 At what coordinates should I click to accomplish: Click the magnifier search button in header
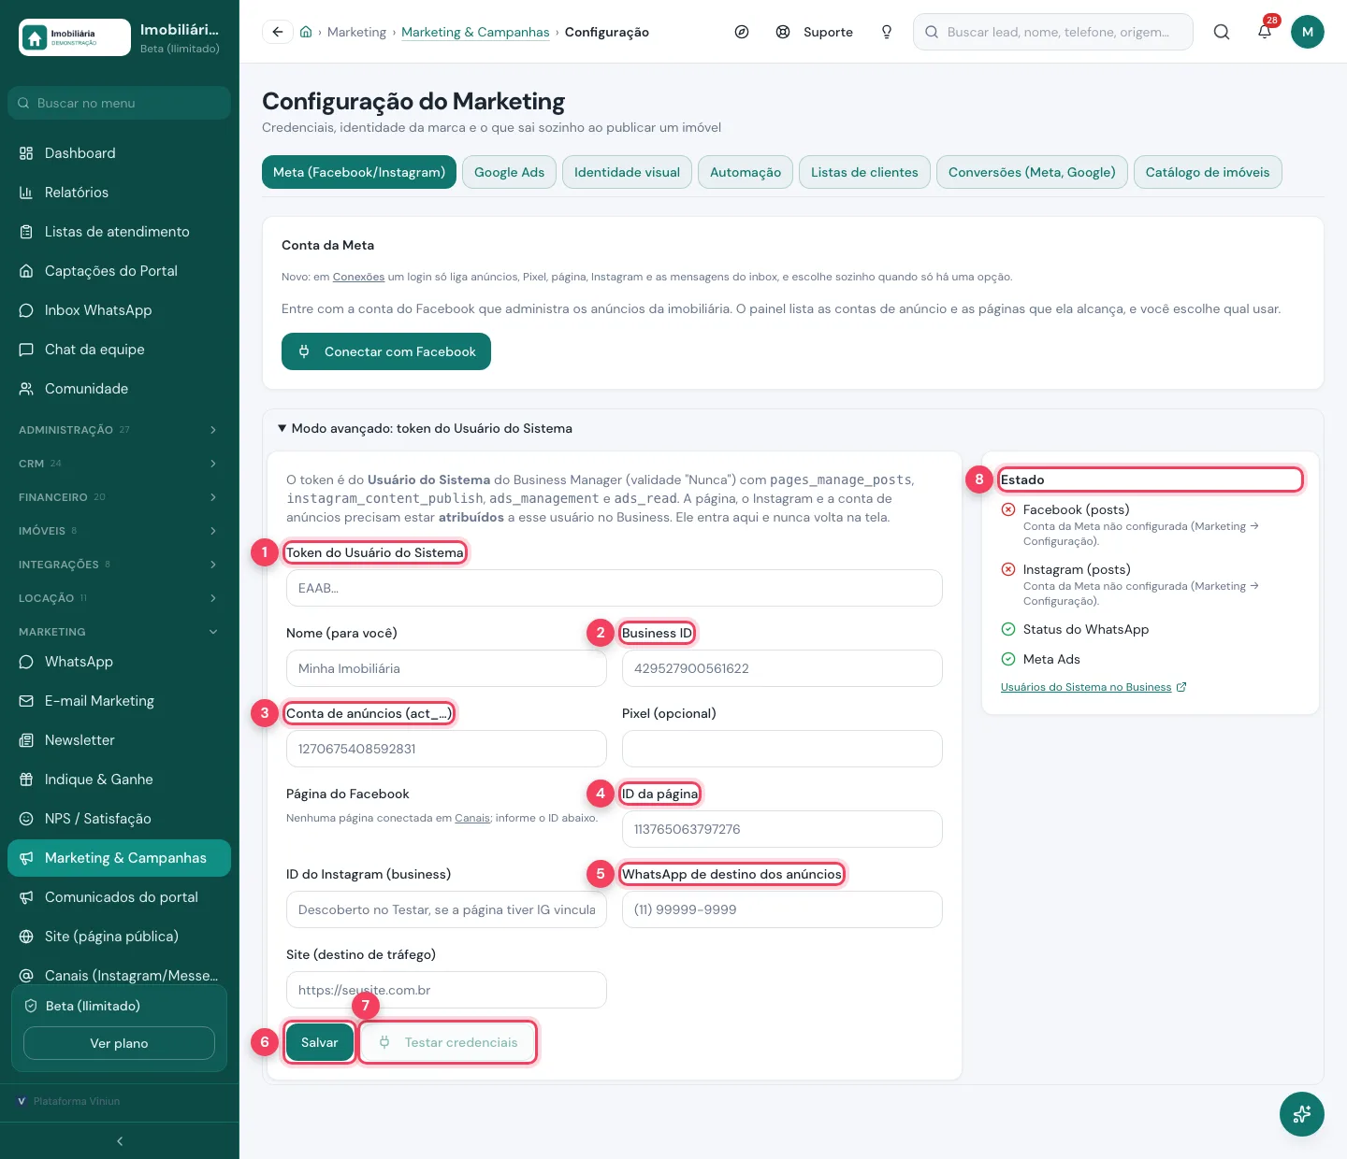click(x=1222, y=32)
